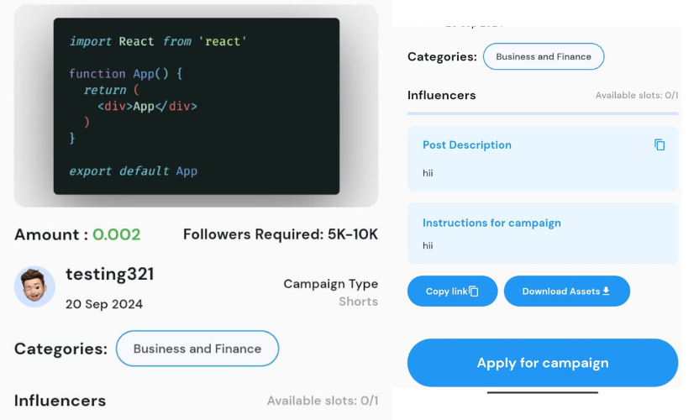The width and height of the screenshot is (699, 420).
Task: Click the Influencers slots progress bar
Action: pyautogui.click(x=542, y=113)
